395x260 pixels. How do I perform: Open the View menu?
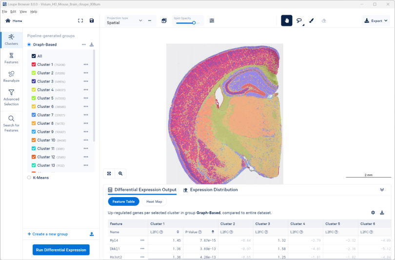[23, 11]
